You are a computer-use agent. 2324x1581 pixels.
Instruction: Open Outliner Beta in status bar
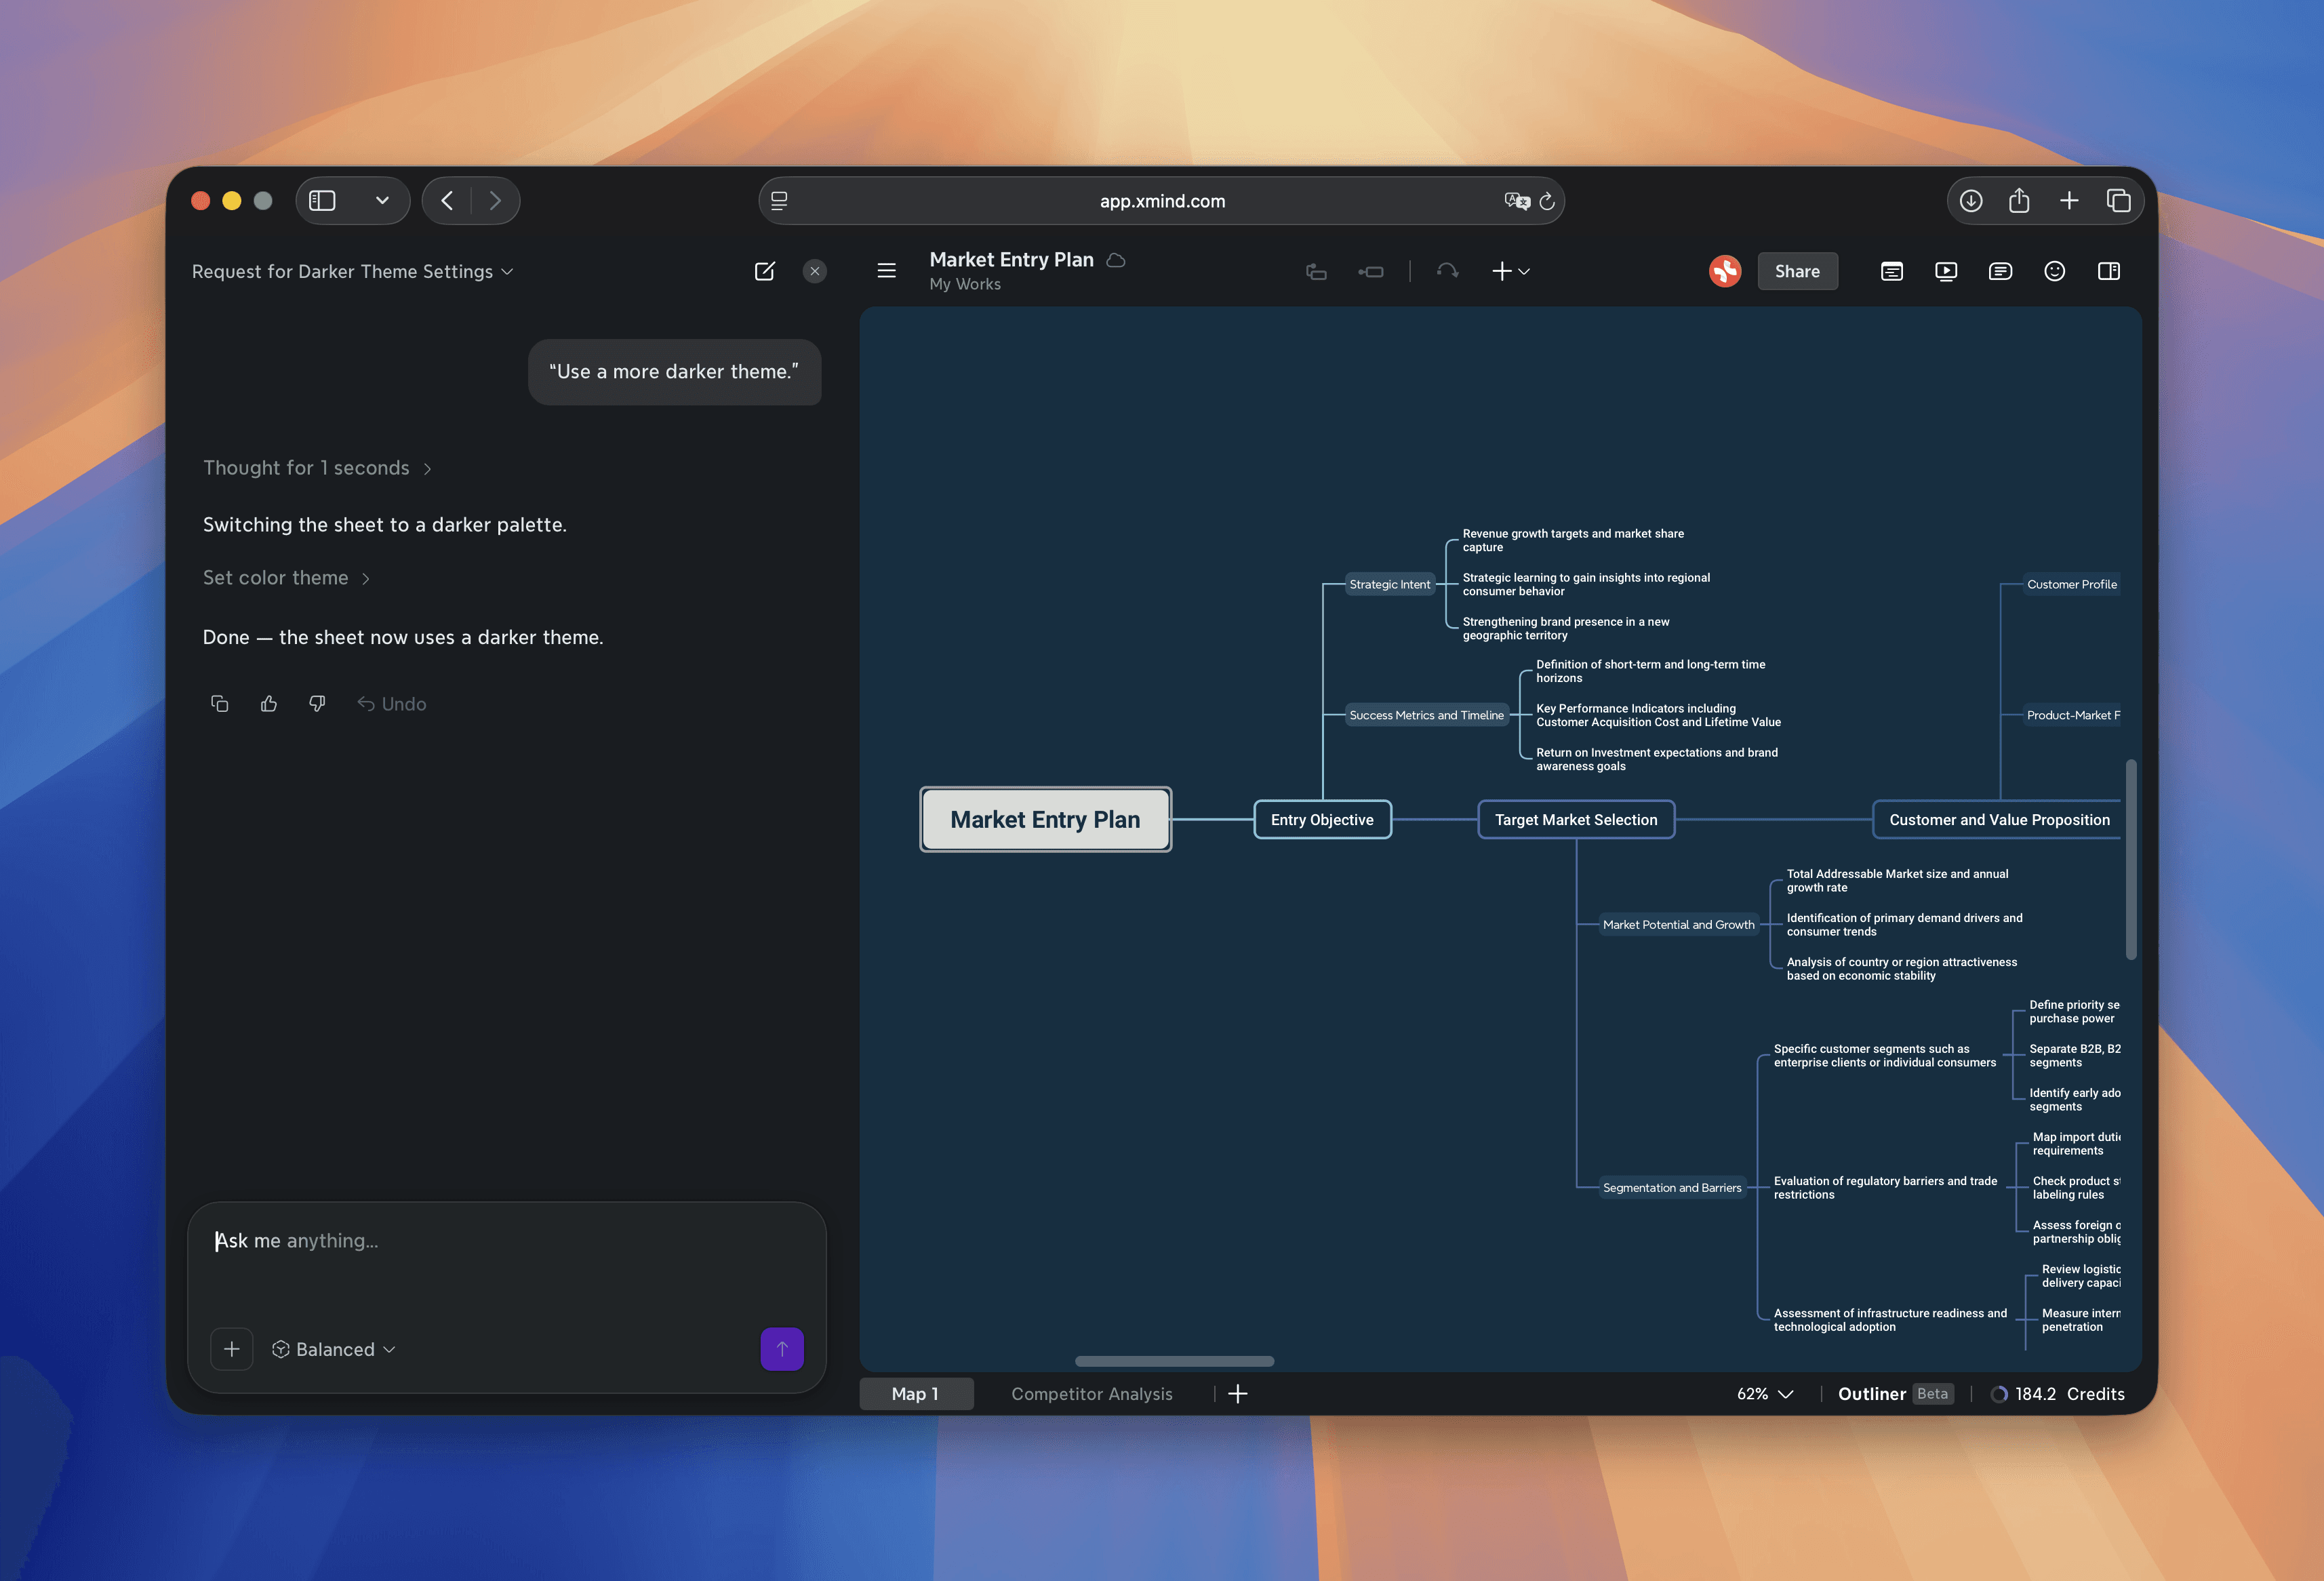pyautogui.click(x=1895, y=1394)
